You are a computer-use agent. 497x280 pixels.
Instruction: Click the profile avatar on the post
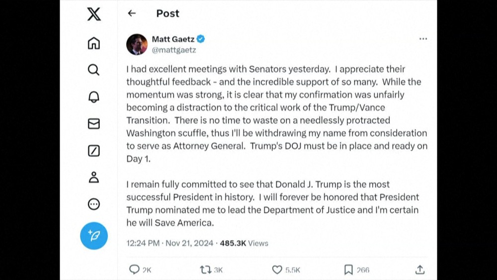[137, 44]
